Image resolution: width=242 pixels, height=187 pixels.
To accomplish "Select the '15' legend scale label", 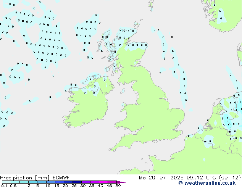I will tap(56, 185).
